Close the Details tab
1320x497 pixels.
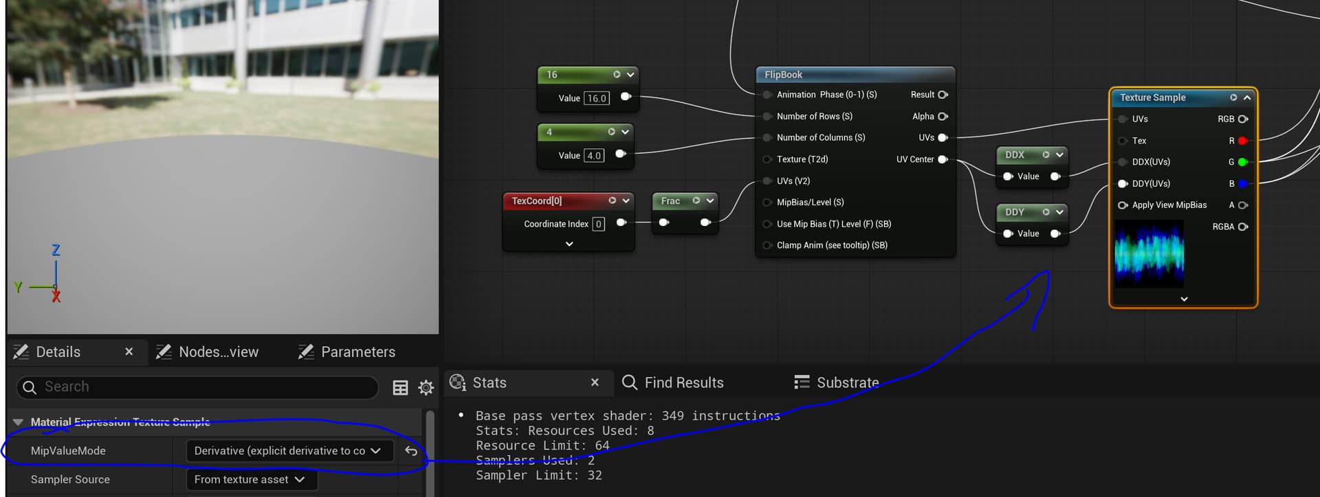129,351
